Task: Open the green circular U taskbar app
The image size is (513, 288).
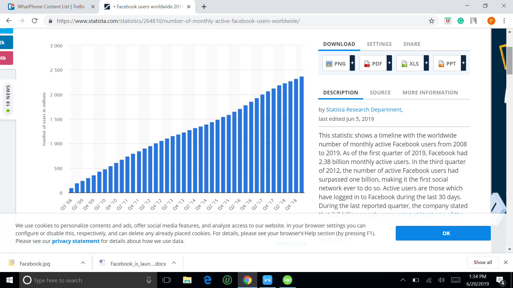Action: [227, 280]
